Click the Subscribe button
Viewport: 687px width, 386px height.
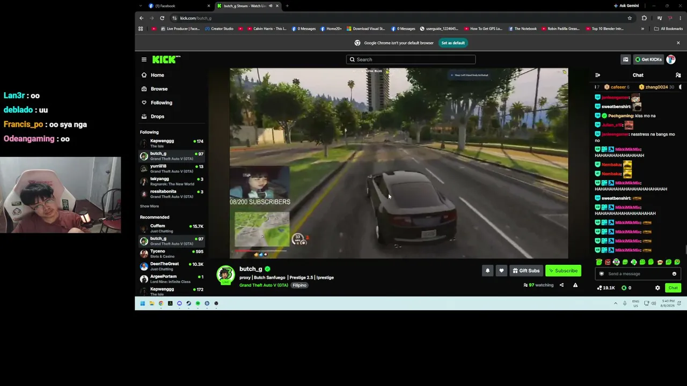(563, 271)
